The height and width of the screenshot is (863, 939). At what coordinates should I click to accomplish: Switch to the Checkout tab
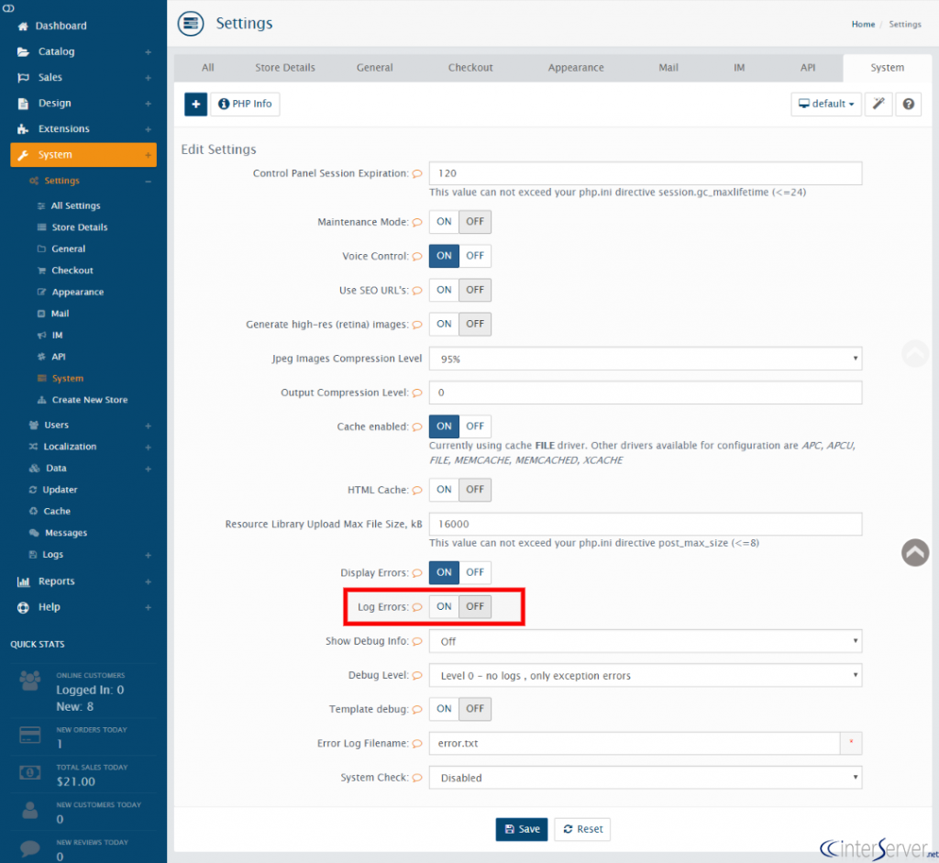(x=470, y=68)
